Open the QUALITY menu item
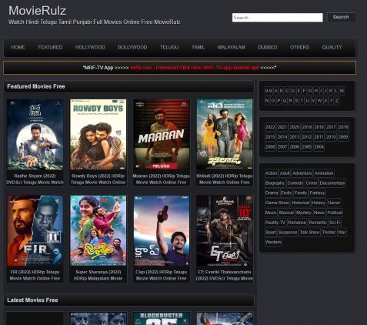This screenshot has height=325, width=367. (x=332, y=47)
